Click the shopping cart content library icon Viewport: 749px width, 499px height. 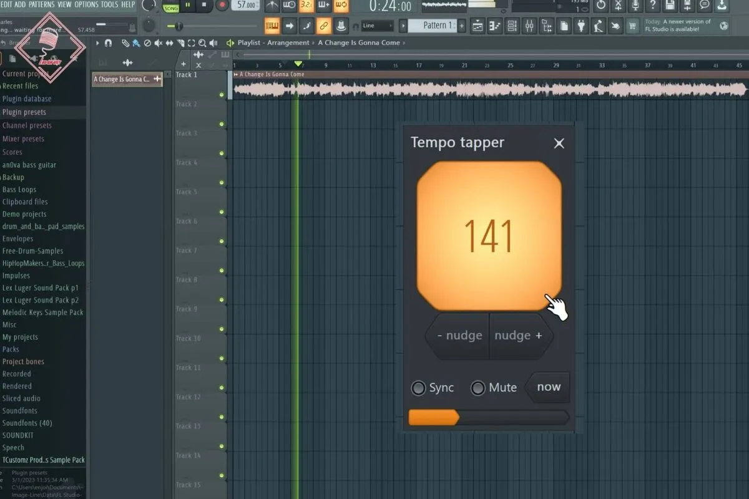point(632,26)
